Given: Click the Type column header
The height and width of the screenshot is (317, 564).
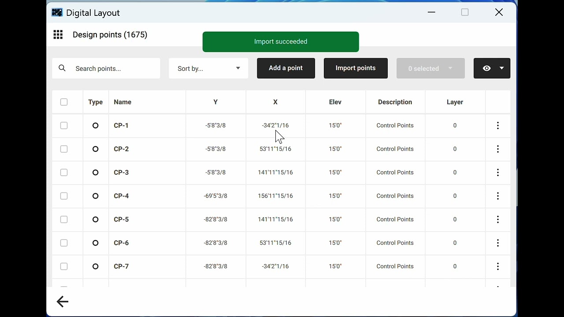Looking at the screenshot, I should 95,102.
